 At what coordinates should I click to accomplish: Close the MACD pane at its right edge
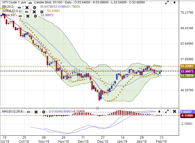[x=175, y=111]
